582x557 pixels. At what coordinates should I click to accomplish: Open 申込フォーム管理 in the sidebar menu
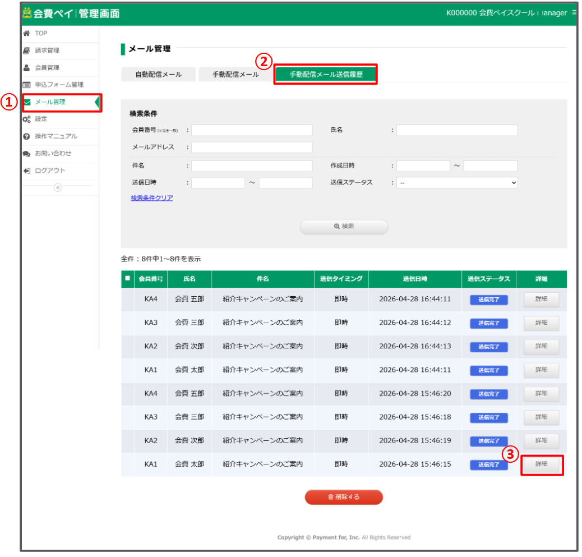[x=59, y=85]
